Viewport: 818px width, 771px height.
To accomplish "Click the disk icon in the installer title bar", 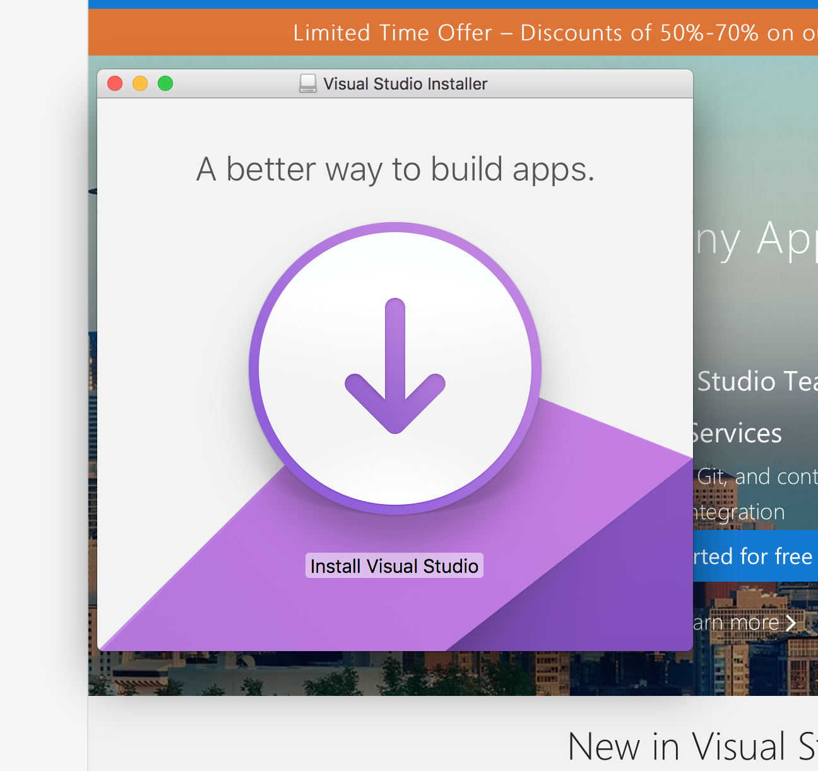I will tap(308, 84).
